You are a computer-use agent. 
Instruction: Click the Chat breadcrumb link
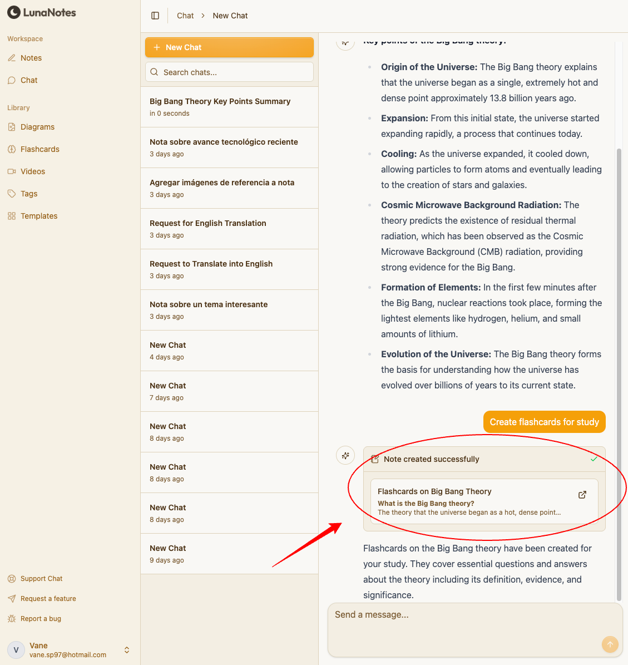point(185,16)
